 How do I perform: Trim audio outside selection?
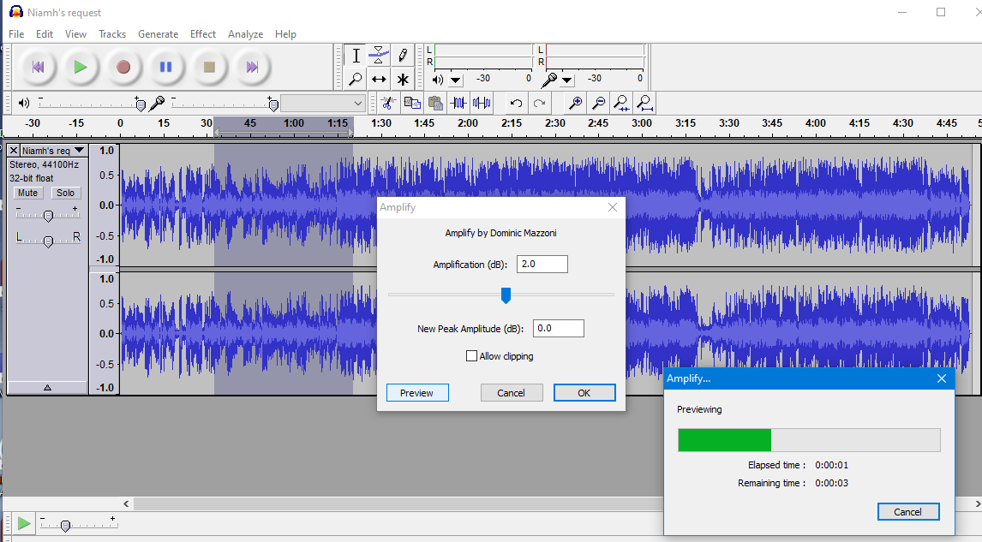pos(458,102)
